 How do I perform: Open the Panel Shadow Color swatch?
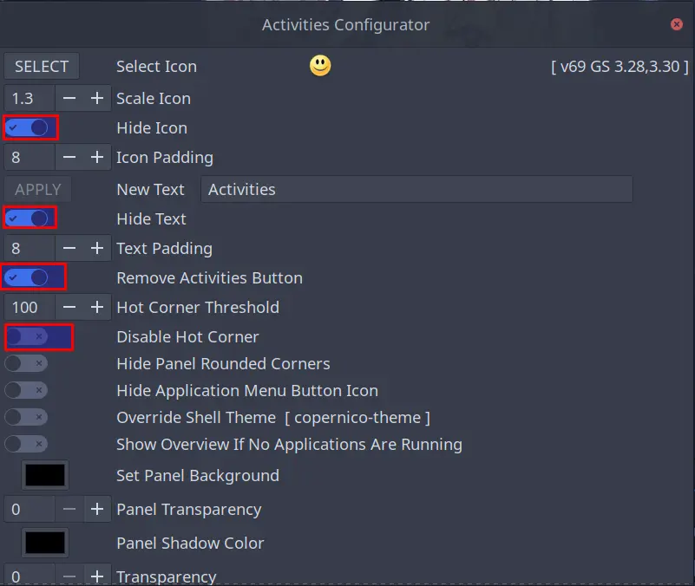pos(45,543)
